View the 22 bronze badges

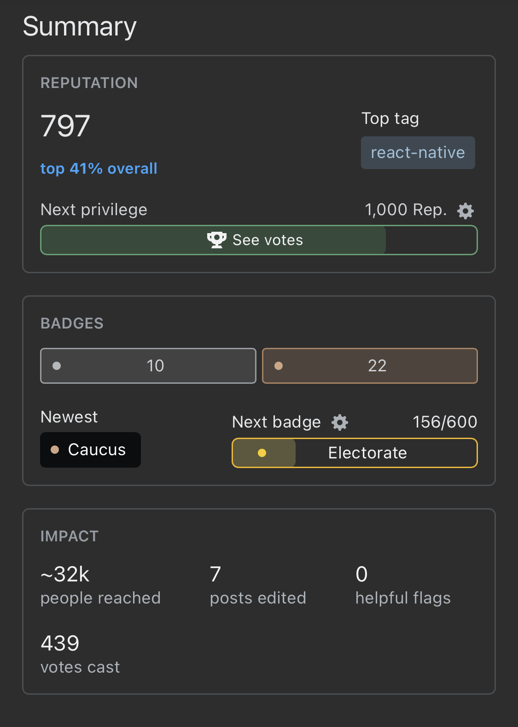coord(370,366)
